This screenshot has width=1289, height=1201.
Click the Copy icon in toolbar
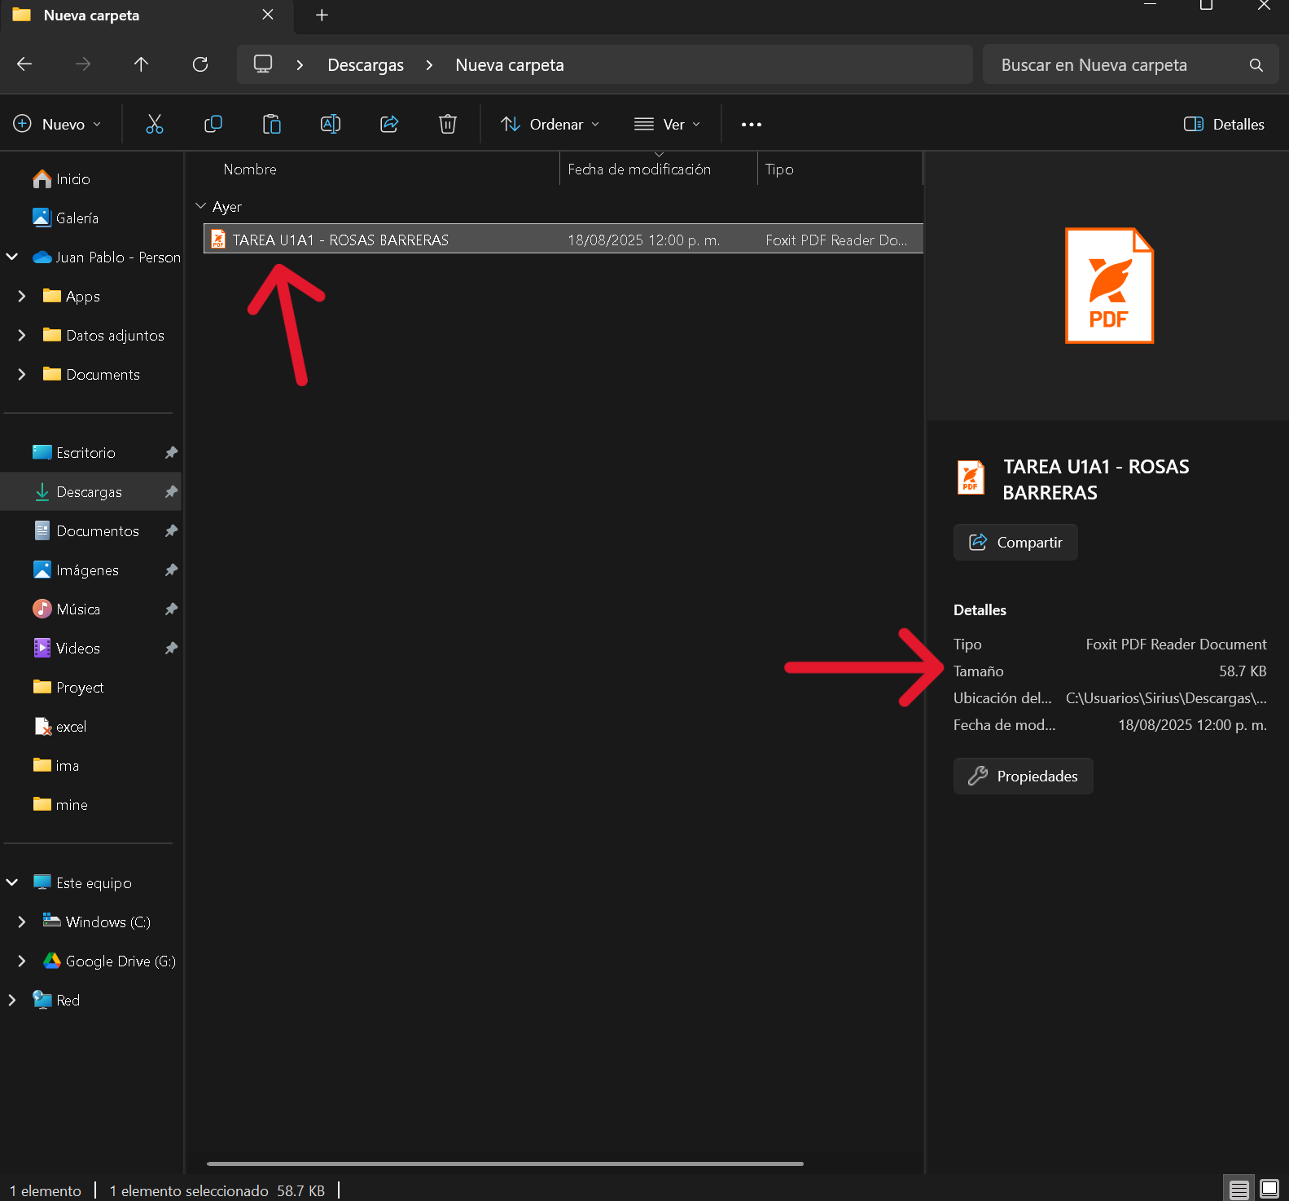tap(213, 124)
